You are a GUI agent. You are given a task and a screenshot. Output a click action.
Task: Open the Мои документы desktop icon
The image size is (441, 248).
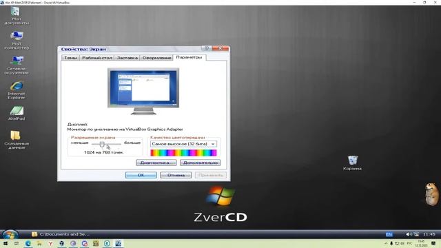click(x=16, y=16)
